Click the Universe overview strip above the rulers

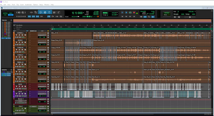(x=112, y=21)
